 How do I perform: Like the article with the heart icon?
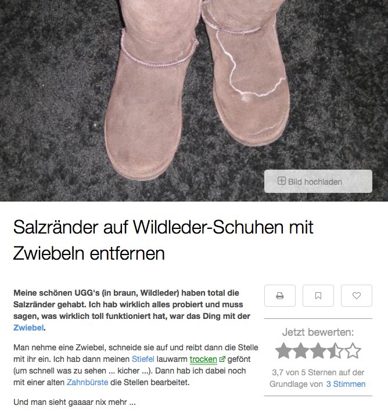pyautogui.click(x=357, y=296)
